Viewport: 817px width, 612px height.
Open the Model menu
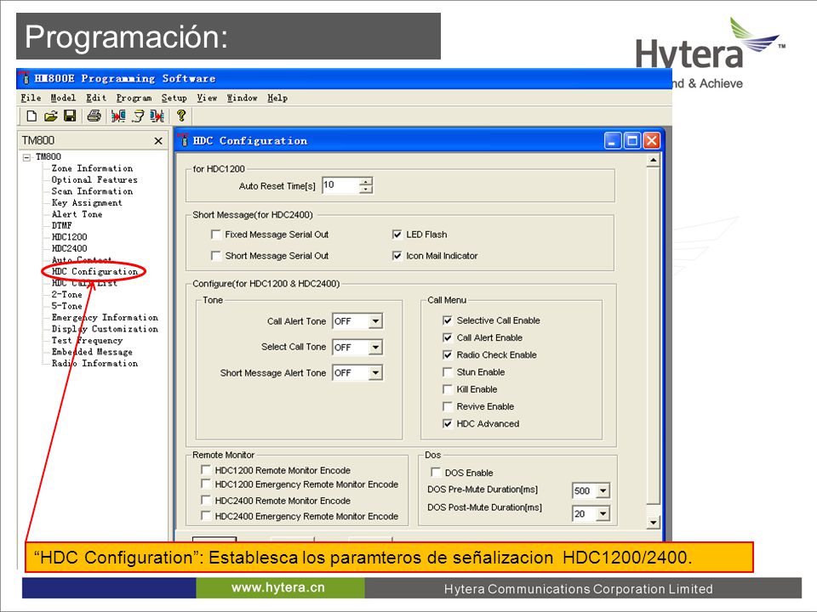pyautogui.click(x=63, y=98)
